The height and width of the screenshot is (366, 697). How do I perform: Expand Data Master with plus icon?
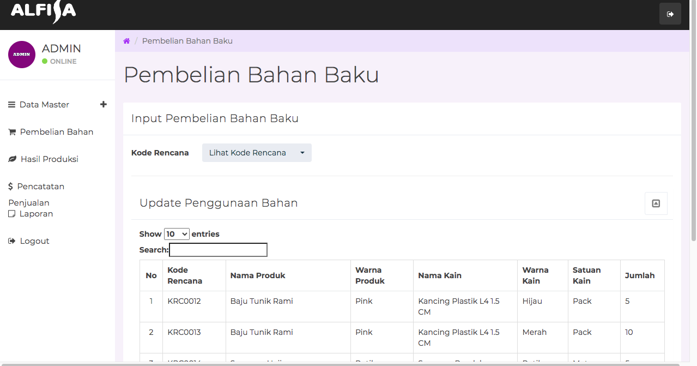104,104
